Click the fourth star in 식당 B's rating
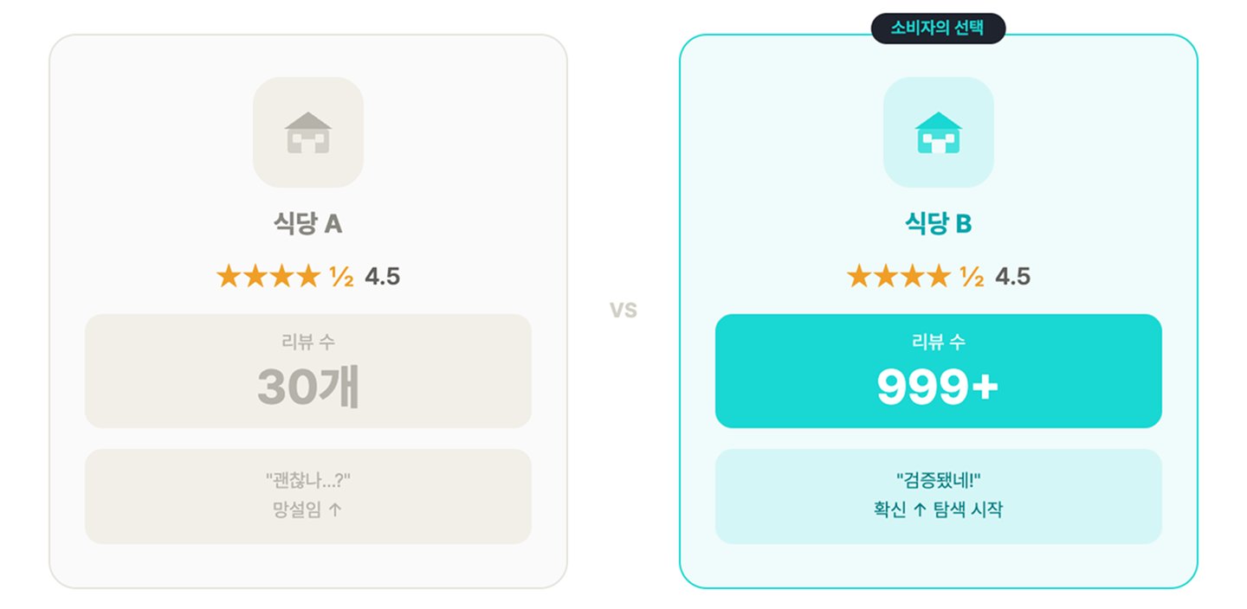Screen dimensions: 1247x609 [x=938, y=277]
